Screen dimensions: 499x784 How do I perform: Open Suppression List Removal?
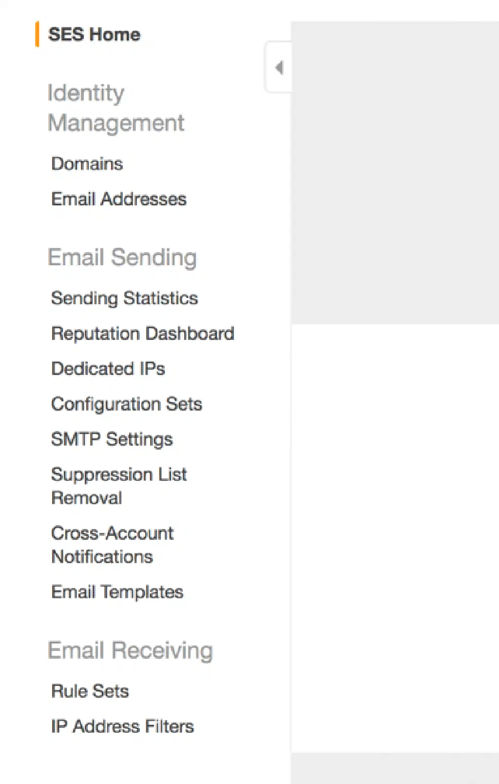[118, 486]
